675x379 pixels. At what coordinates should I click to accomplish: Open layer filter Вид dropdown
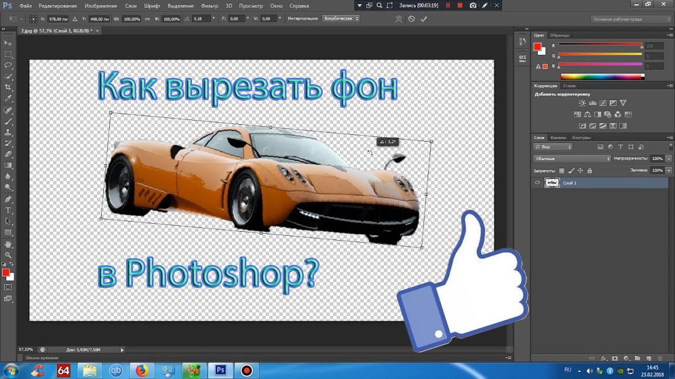point(552,147)
